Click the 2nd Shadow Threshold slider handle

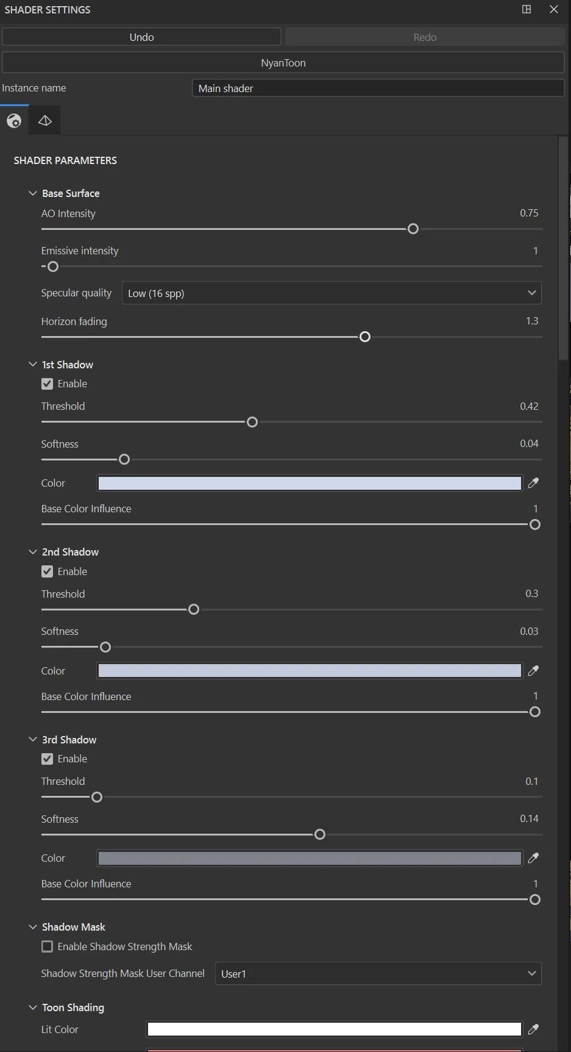pyautogui.click(x=194, y=610)
